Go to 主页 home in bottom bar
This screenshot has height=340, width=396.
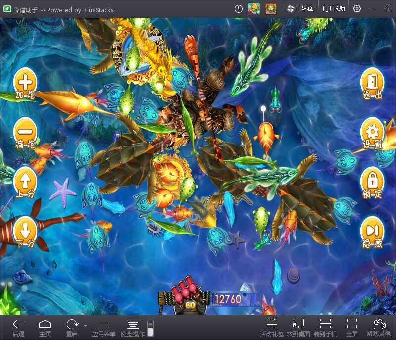pyautogui.click(x=45, y=327)
